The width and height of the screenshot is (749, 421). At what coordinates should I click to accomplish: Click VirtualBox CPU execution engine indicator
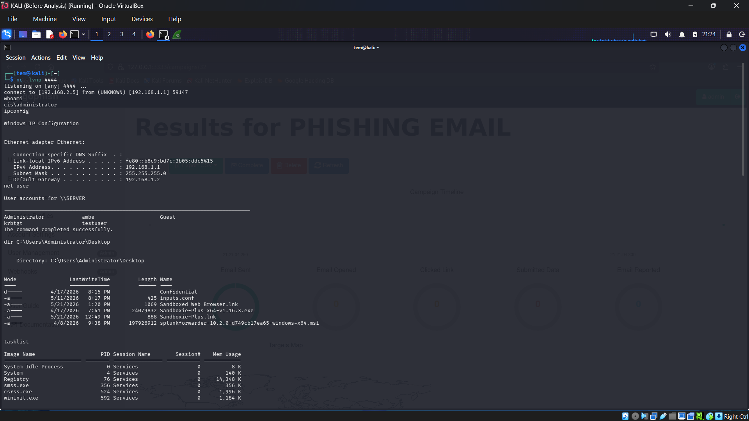(700, 416)
